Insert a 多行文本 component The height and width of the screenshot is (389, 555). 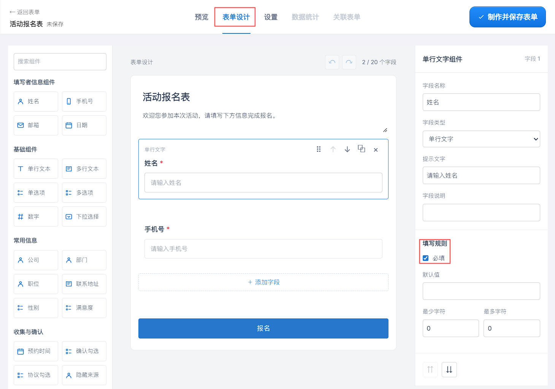tap(84, 169)
